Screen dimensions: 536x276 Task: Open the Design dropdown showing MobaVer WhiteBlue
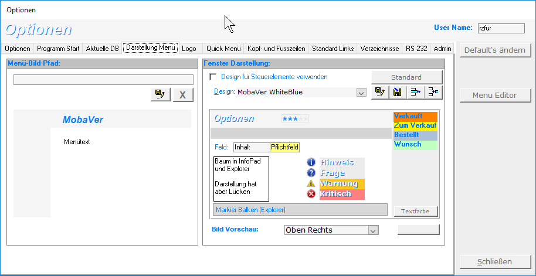pyautogui.click(x=361, y=92)
